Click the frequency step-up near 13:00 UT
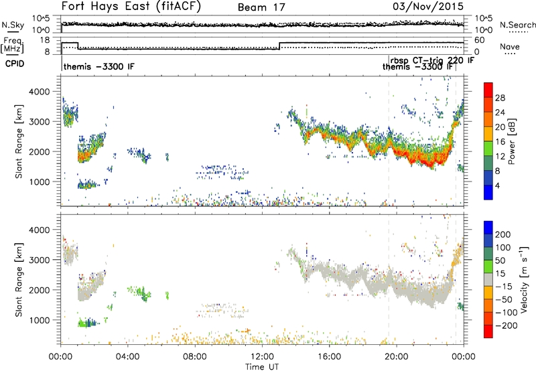 (279, 46)
